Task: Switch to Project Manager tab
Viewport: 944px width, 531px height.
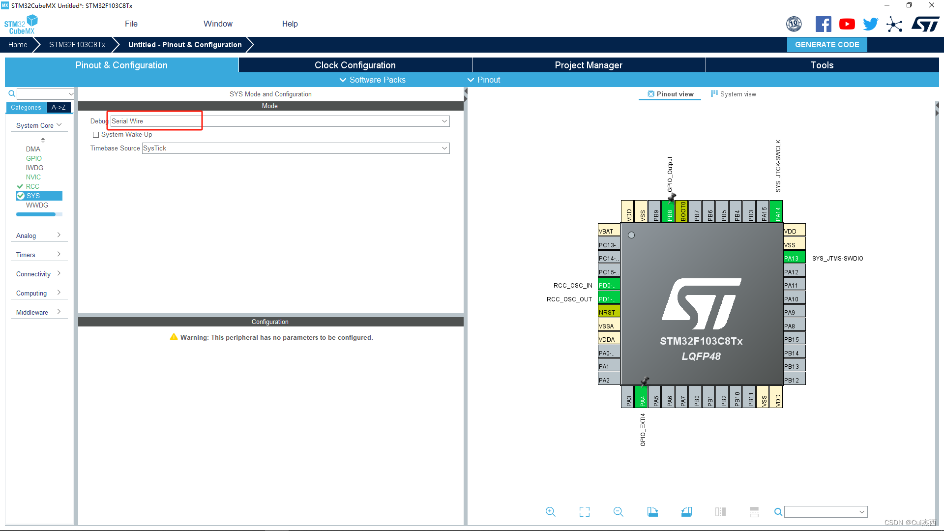Action: click(x=589, y=65)
